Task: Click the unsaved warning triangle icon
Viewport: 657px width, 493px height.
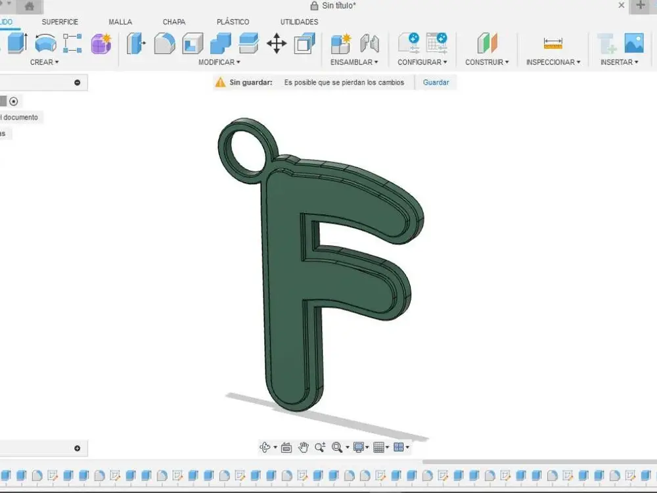Action: 220,82
